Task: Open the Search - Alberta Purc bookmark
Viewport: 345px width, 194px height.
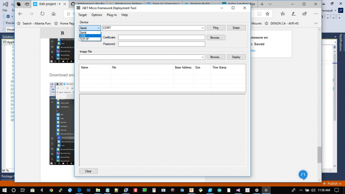Action: (34, 24)
